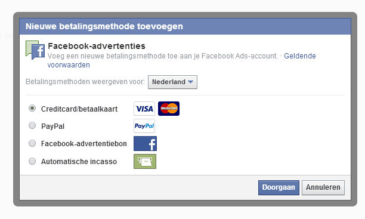Click the Creditcard/betaalkaart label text
Viewport: 365px width, 219px height.
point(79,109)
